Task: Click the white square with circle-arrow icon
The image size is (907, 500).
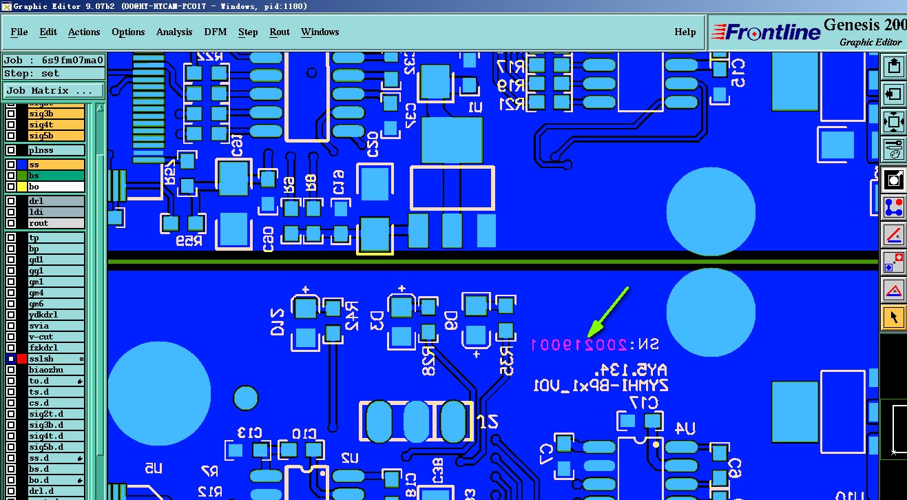Action: pos(894,180)
